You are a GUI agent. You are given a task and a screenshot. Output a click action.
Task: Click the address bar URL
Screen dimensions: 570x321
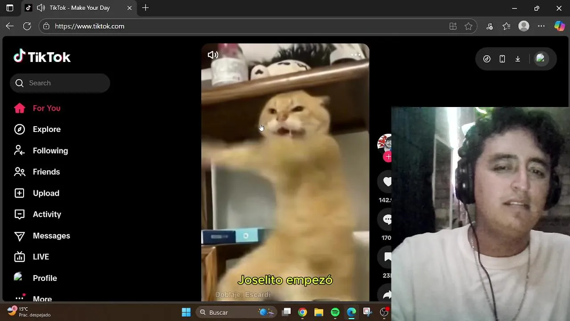pyautogui.click(x=90, y=26)
